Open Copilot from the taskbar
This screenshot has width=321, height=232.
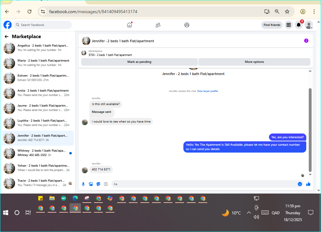coord(110,198)
